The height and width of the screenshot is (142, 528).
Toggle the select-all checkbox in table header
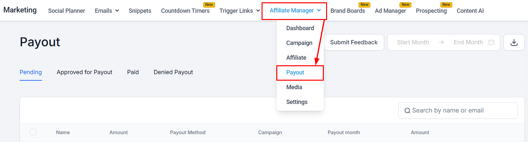(33, 132)
